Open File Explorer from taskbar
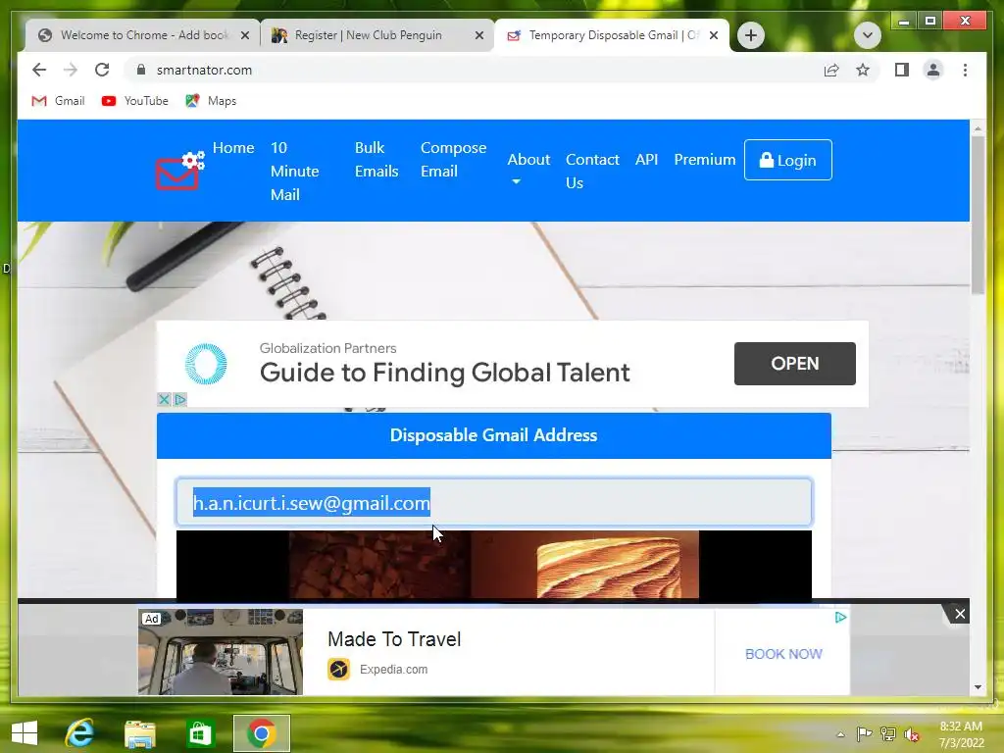Image resolution: width=1004 pixels, height=753 pixels. tap(139, 732)
